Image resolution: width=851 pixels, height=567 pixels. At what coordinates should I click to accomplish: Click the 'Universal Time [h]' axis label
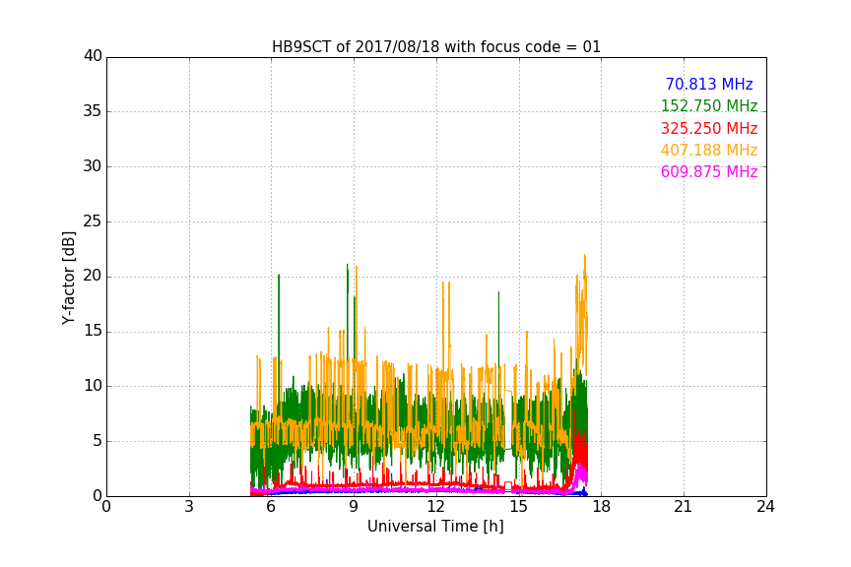pyautogui.click(x=435, y=527)
